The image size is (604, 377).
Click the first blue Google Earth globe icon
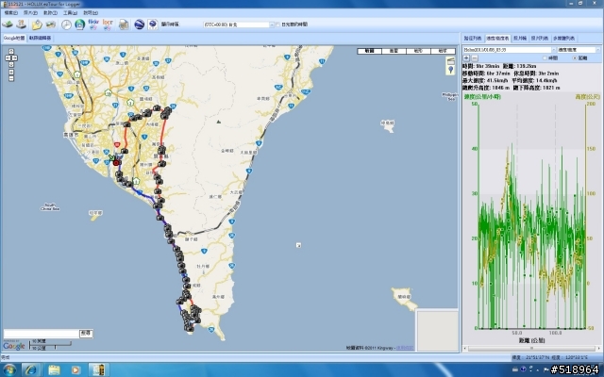139,25
